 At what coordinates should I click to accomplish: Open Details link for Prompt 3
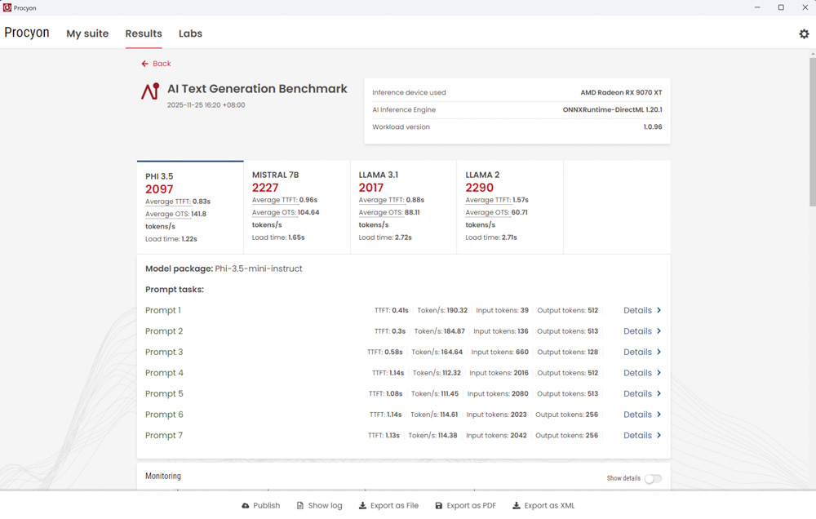click(637, 353)
